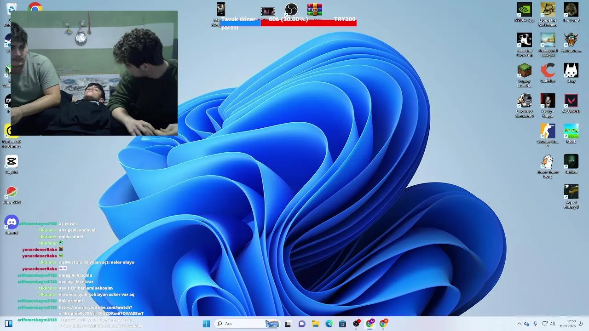Open the Windows Start menu
This screenshot has width=589, height=331.
(x=206, y=324)
